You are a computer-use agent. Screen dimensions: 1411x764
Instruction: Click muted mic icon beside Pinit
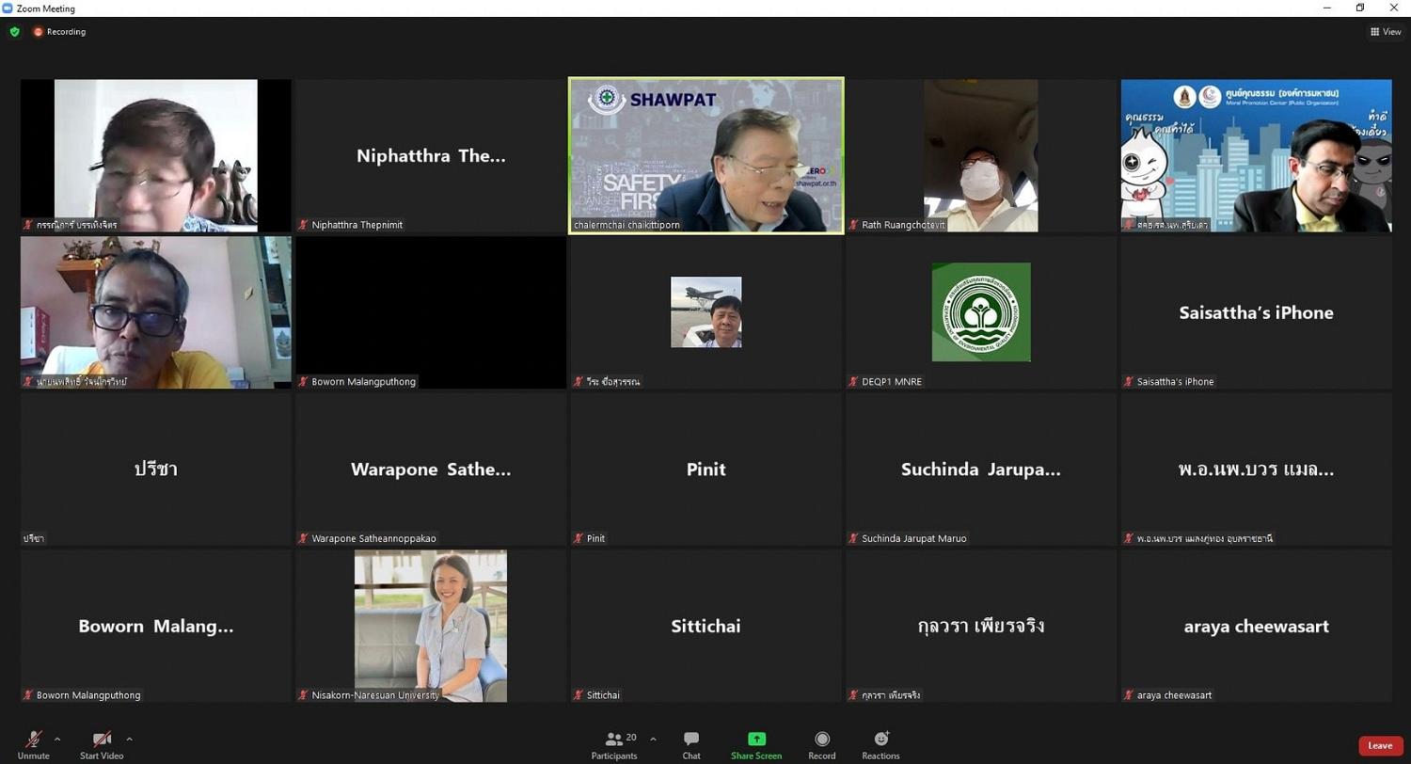coord(579,538)
